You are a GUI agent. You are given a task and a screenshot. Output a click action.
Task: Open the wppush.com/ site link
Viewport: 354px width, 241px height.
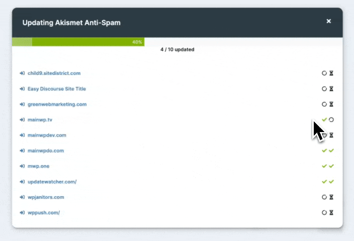point(44,212)
